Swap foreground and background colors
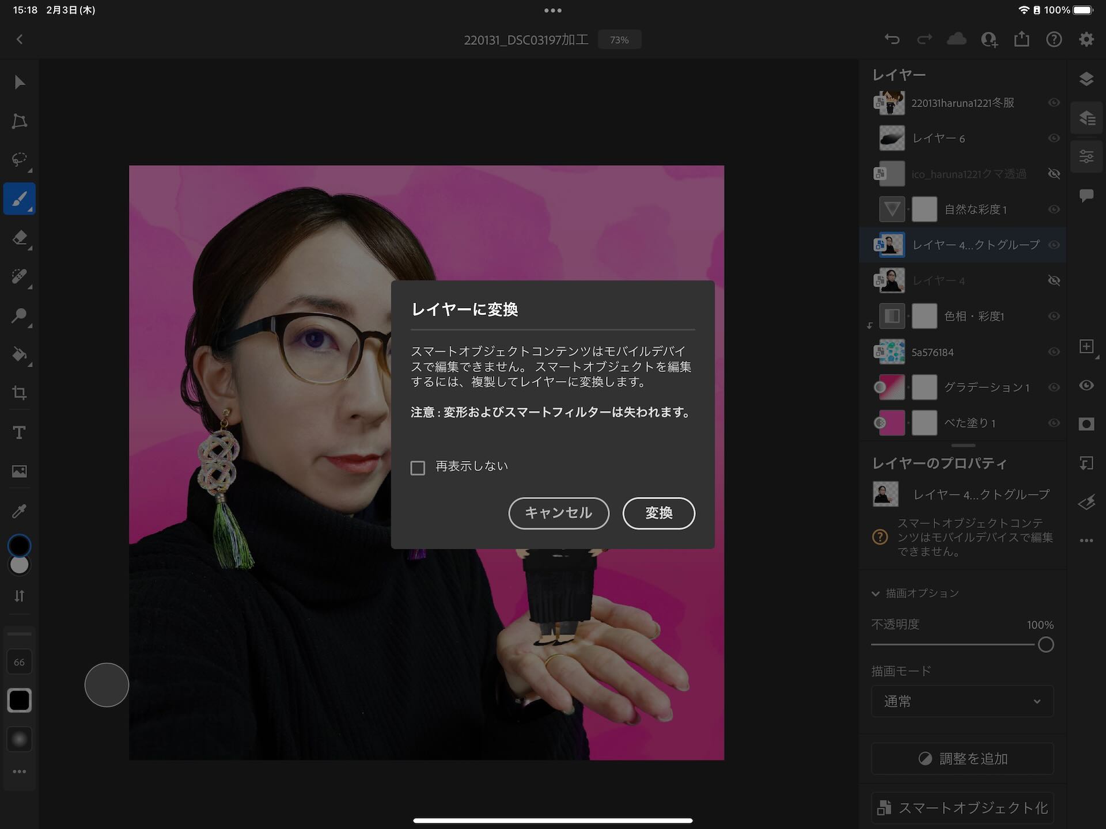 (20, 596)
